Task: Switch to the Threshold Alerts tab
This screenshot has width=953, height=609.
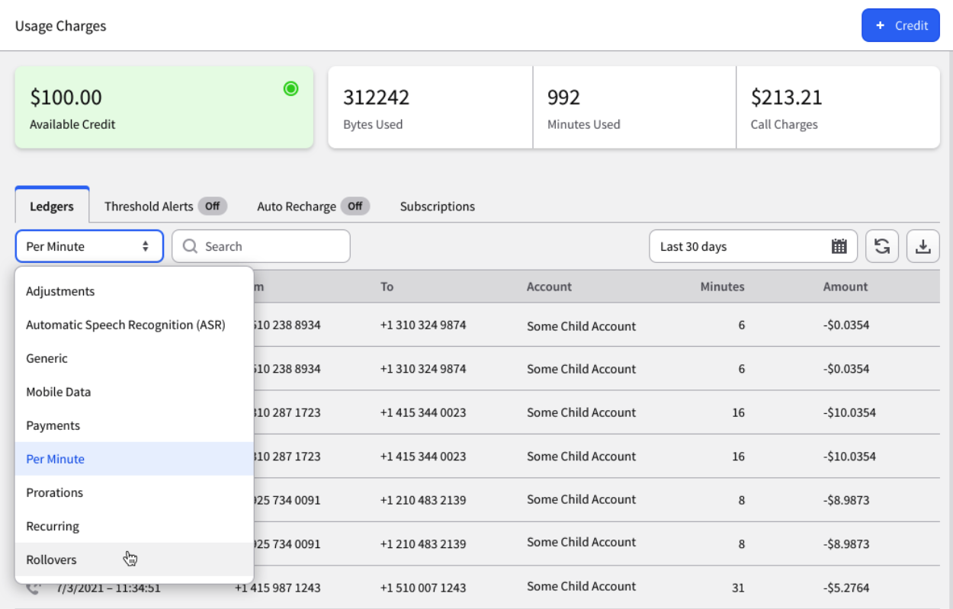Action: 165,206
